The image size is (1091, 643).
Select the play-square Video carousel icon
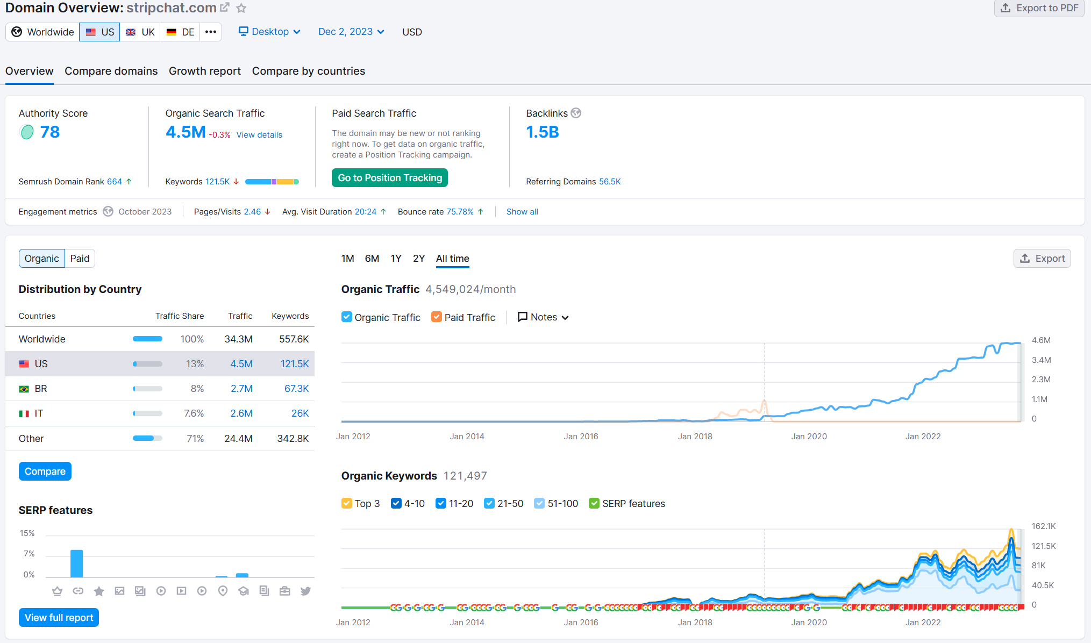(x=182, y=591)
